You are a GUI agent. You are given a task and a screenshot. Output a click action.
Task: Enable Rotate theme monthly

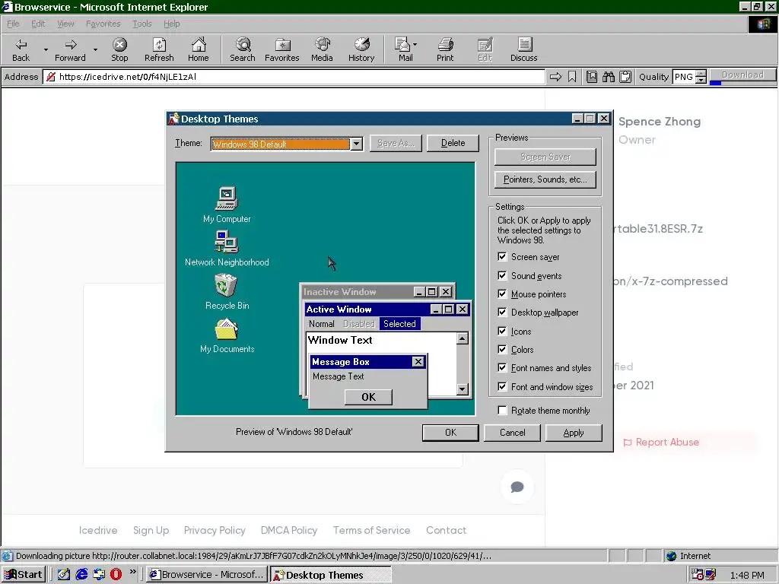pos(502,410)
